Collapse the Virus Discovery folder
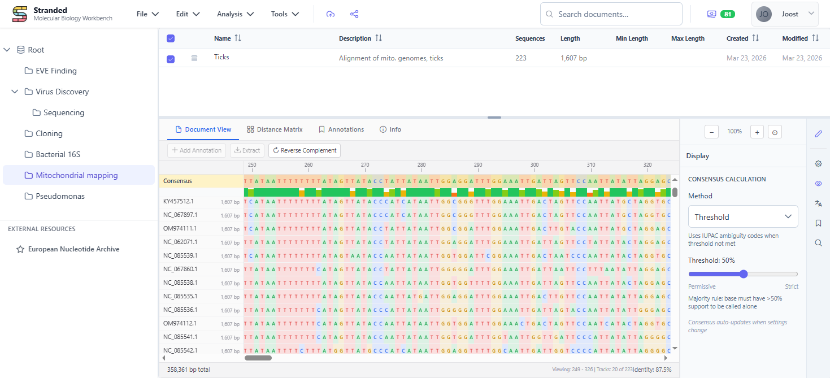This screenshot has width=830, height=378. 15,92
